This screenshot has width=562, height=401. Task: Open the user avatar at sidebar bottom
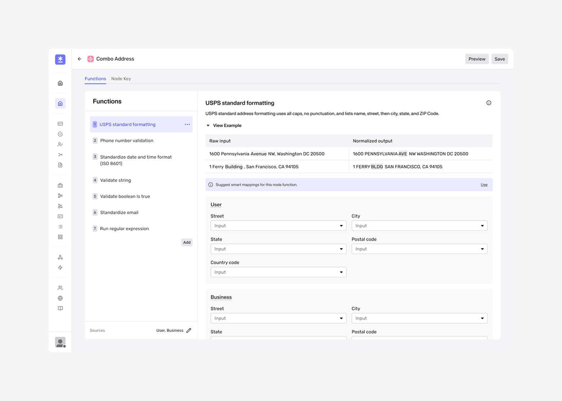[x=60, y=342]
